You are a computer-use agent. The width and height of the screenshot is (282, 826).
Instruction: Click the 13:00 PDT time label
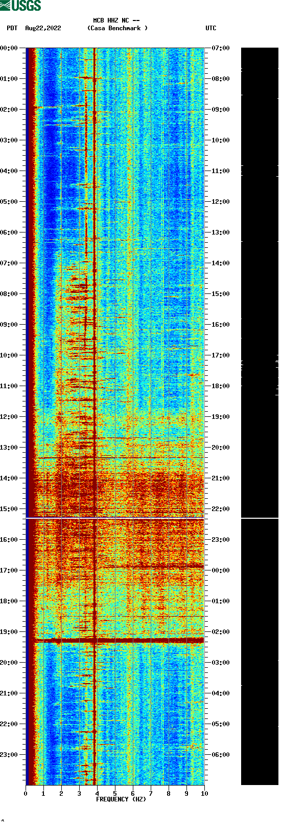click(9, 448)
